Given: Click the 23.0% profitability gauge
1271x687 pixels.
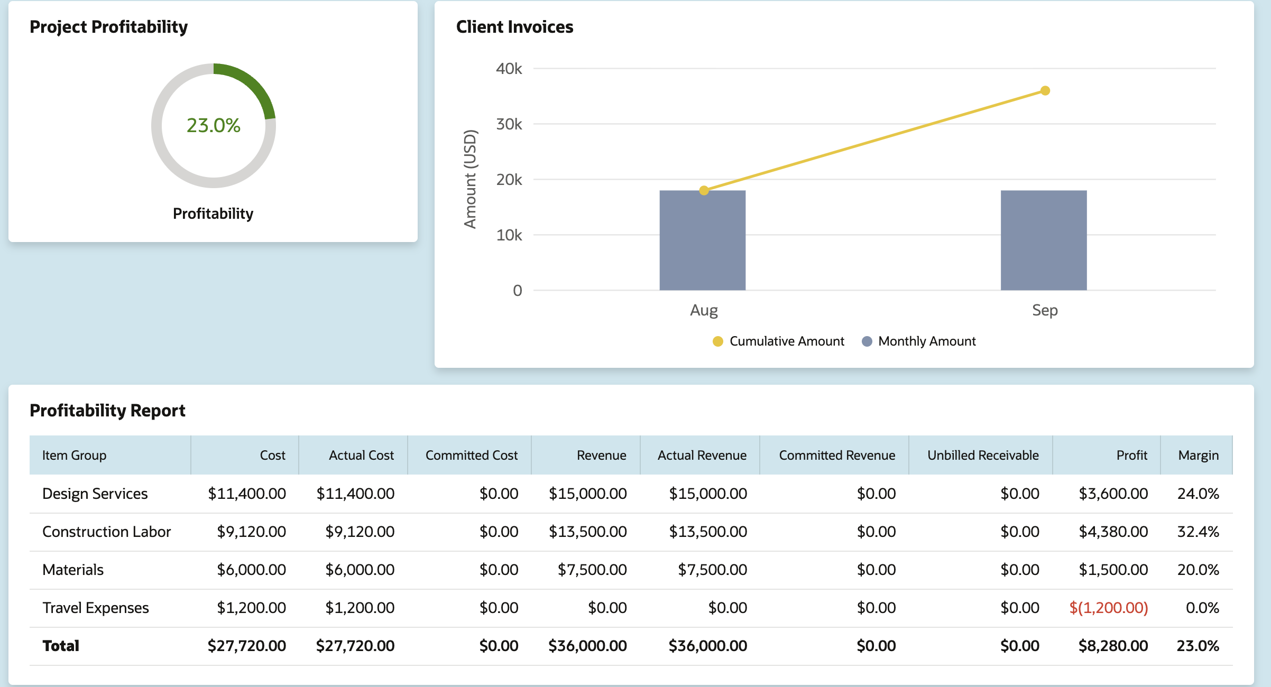Looking at the screenshot, I should [214, 126].
